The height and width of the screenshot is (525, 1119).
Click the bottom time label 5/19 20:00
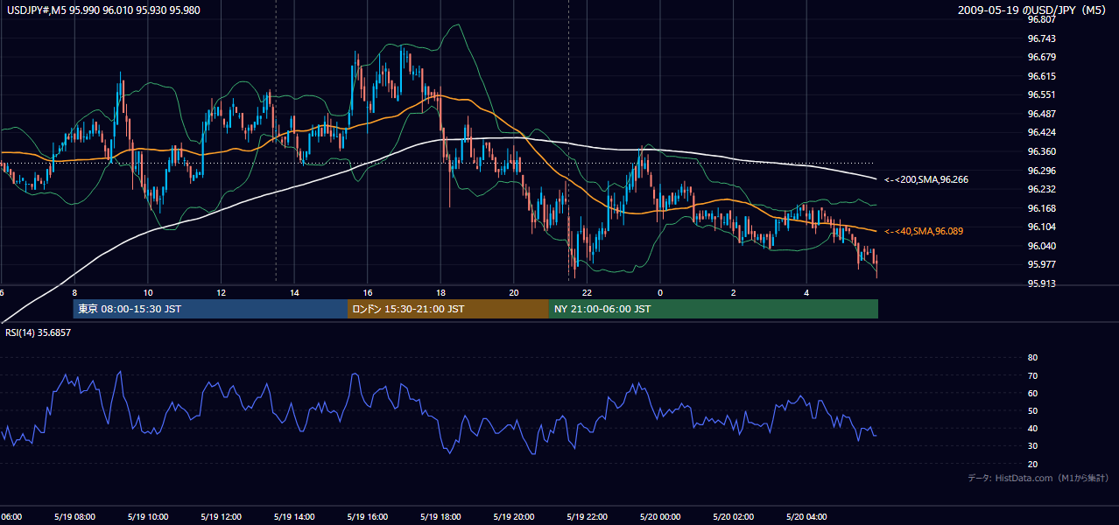tap(514, 517)
